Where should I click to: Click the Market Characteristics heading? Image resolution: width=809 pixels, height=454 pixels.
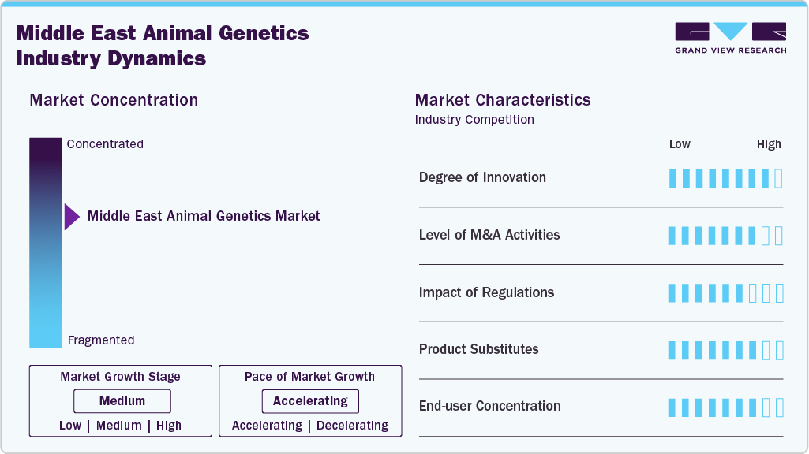(503, 100)
